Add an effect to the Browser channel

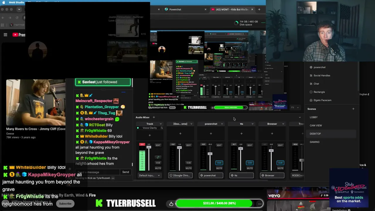(x=272, y=134)
